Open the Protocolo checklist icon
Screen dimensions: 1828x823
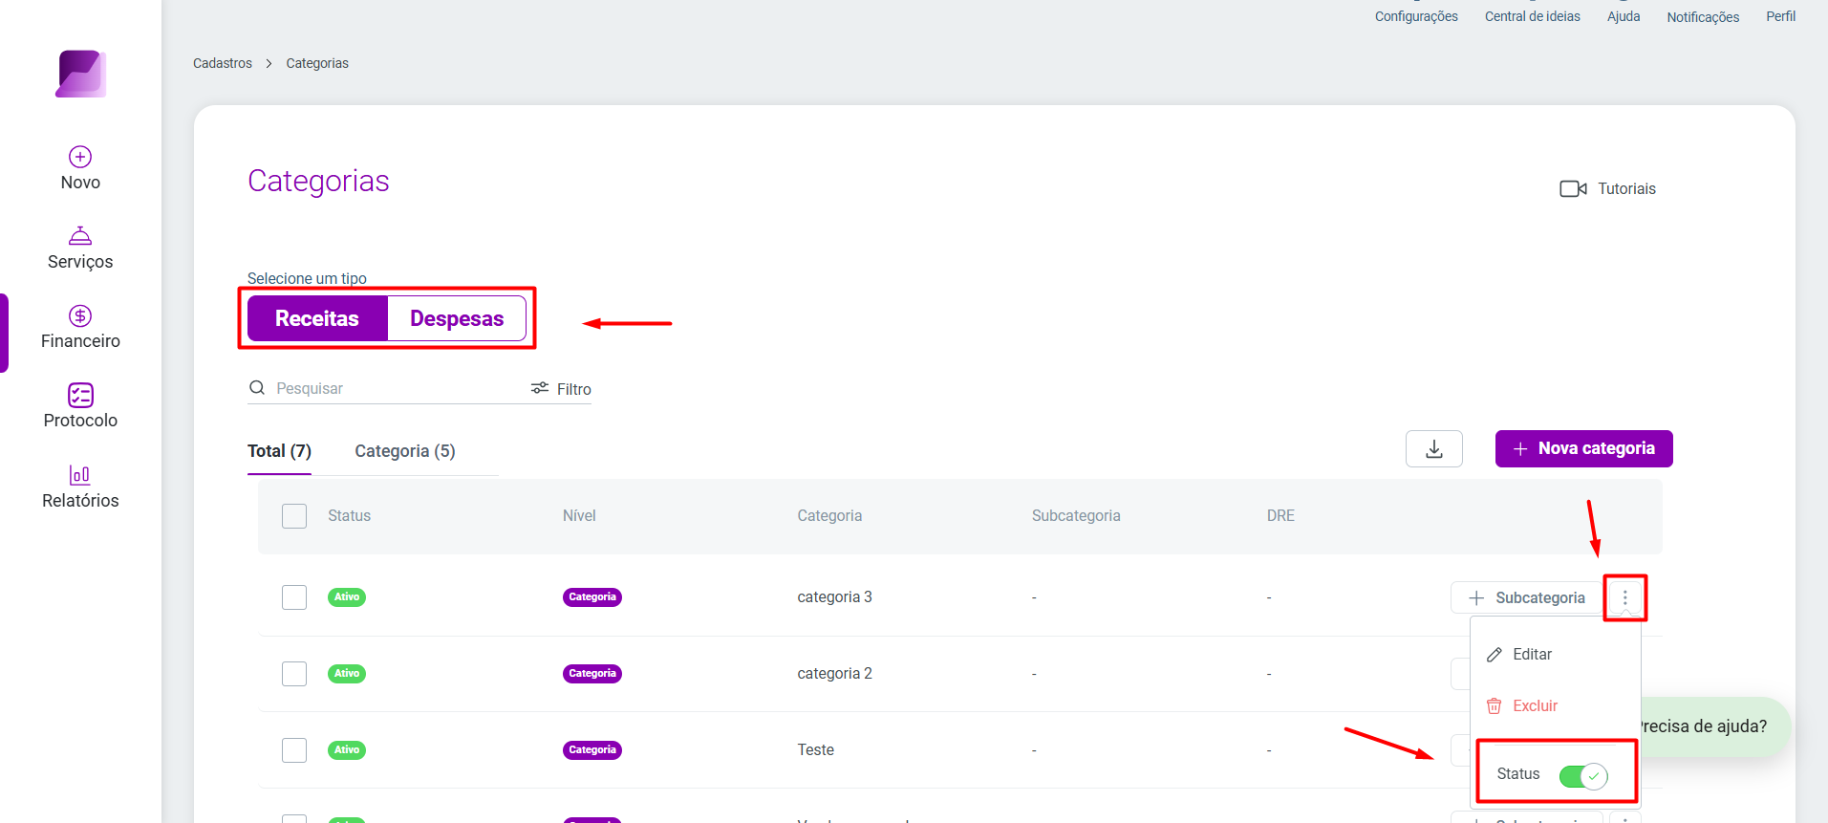pos(80,395)
